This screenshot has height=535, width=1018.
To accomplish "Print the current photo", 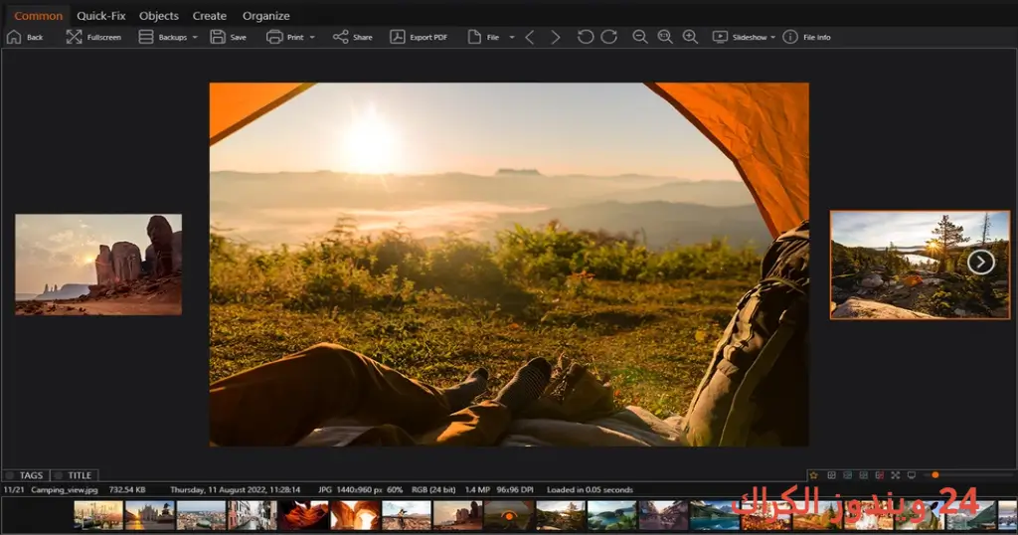I will point(285,37).
